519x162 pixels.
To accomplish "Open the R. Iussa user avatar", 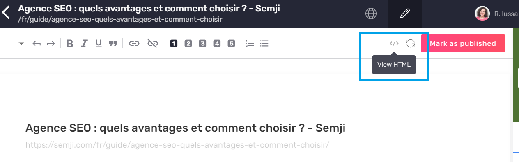I will [482, 13].
